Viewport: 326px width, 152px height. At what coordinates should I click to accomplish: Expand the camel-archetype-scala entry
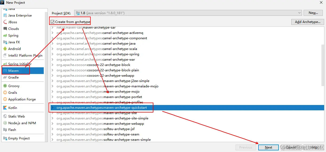click(x=53, y=49)
